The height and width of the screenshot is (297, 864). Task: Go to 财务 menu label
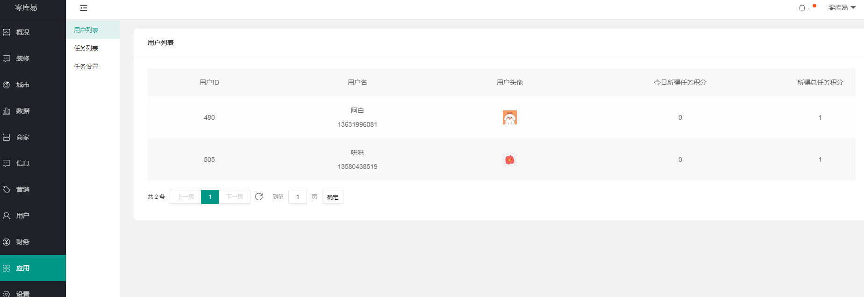(23, 242)
